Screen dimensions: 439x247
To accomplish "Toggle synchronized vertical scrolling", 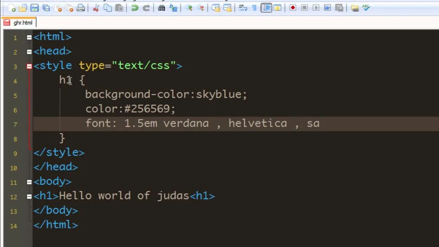I will pos(216,8).
